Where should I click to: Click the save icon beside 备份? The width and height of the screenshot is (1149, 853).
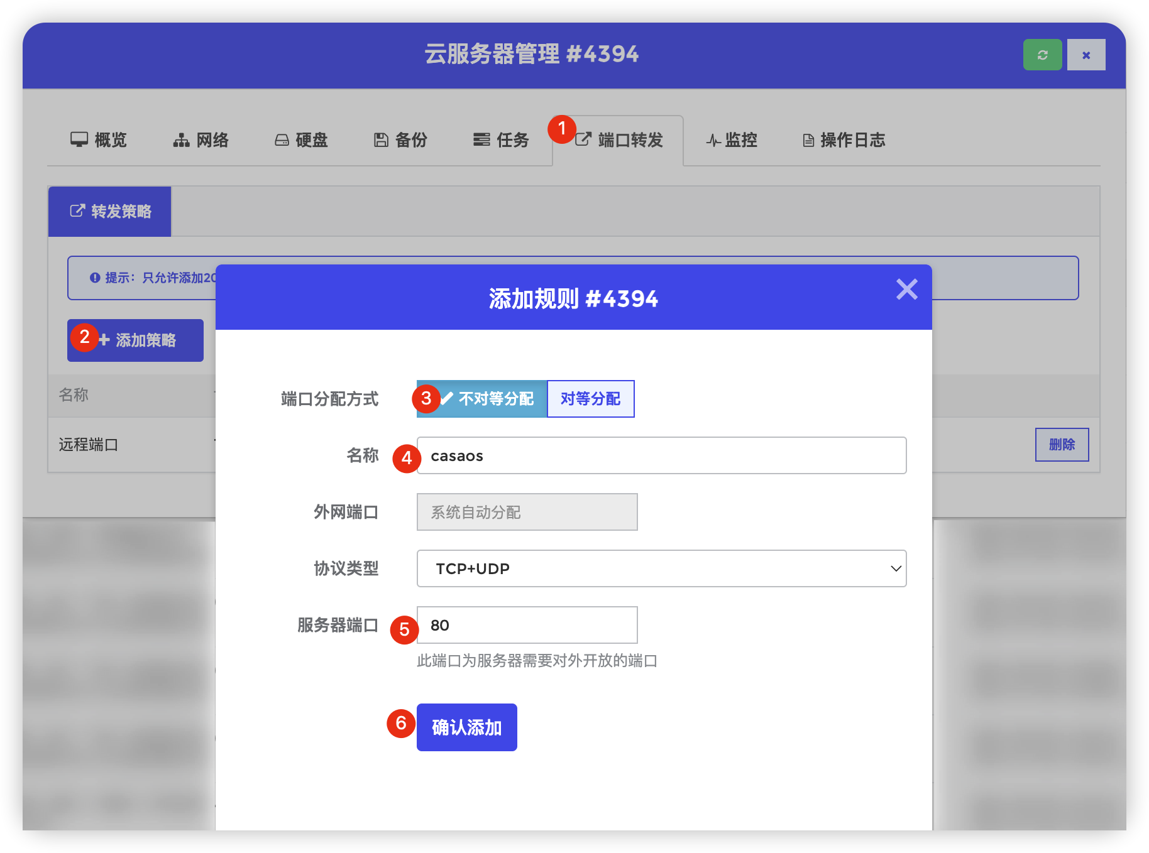381,139
